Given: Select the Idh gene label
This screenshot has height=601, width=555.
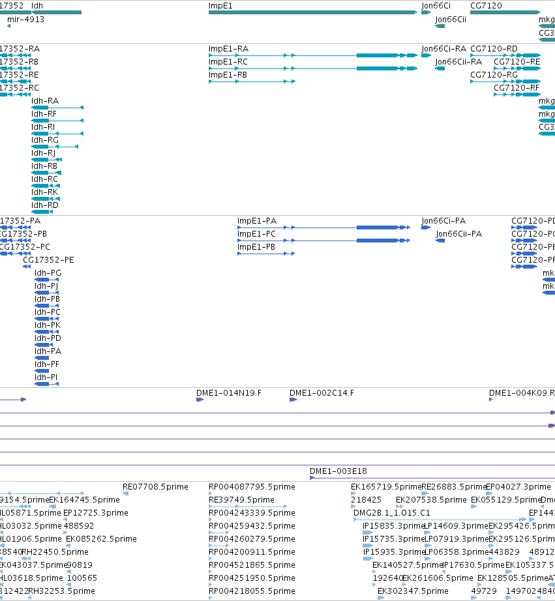Looking at the screenshot, I should coord(37,6).
